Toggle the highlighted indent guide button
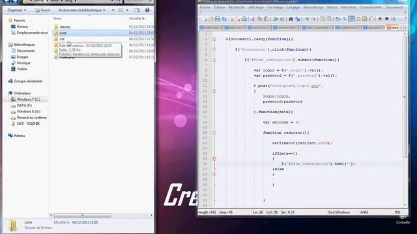 (x=351, y=19)
